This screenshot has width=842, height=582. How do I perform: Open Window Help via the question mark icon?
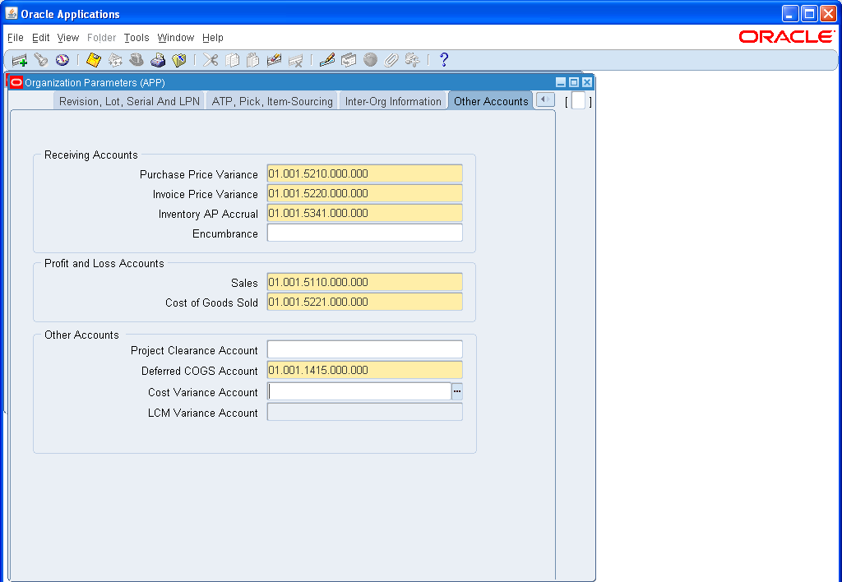click(x=444, y=59)
